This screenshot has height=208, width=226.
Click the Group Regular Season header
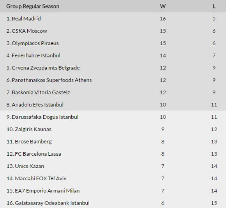[33, 6]
